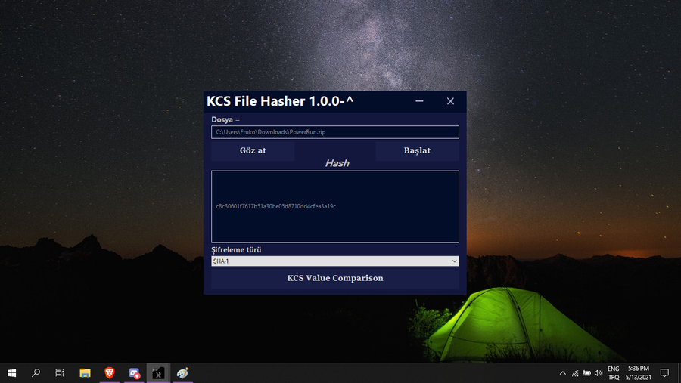Open network status tray icon
This screenshot has width=681, height=383.
pyautogui.click(x=575, y=373)
